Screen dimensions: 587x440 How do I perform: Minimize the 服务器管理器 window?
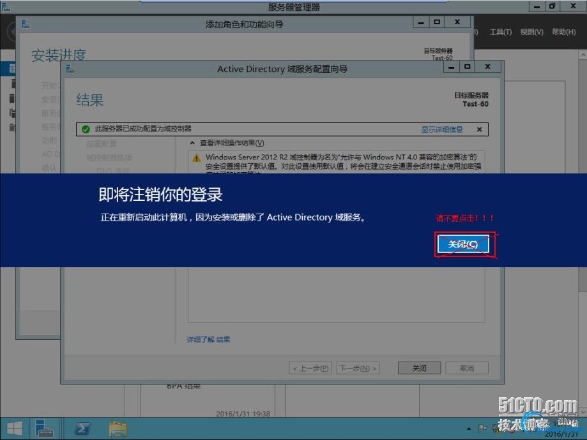(x=537, y=6)
